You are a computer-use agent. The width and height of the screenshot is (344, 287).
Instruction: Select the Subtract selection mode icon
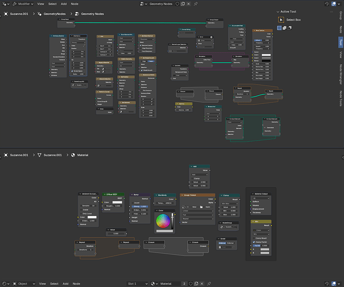pos(289,28)
